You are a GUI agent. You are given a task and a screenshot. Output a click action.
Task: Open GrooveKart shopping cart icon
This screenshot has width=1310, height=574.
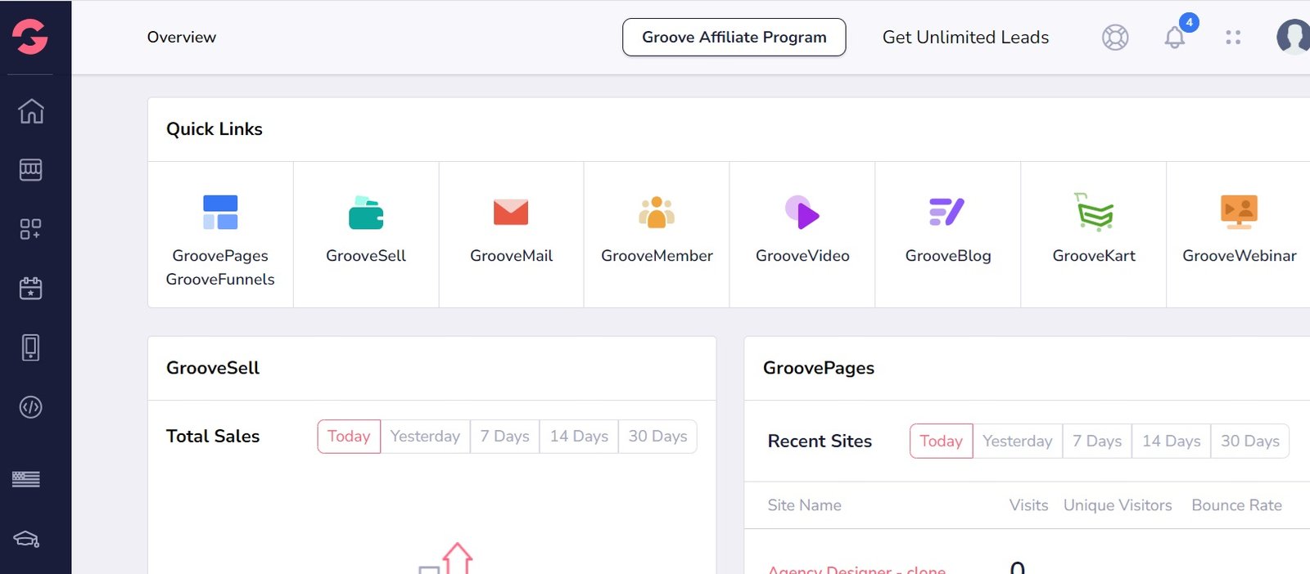[x=1094, y=213]
